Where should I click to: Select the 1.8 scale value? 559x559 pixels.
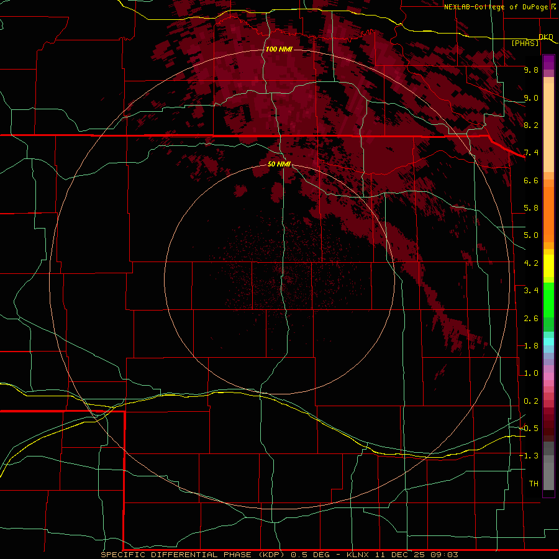click(531, 346)
